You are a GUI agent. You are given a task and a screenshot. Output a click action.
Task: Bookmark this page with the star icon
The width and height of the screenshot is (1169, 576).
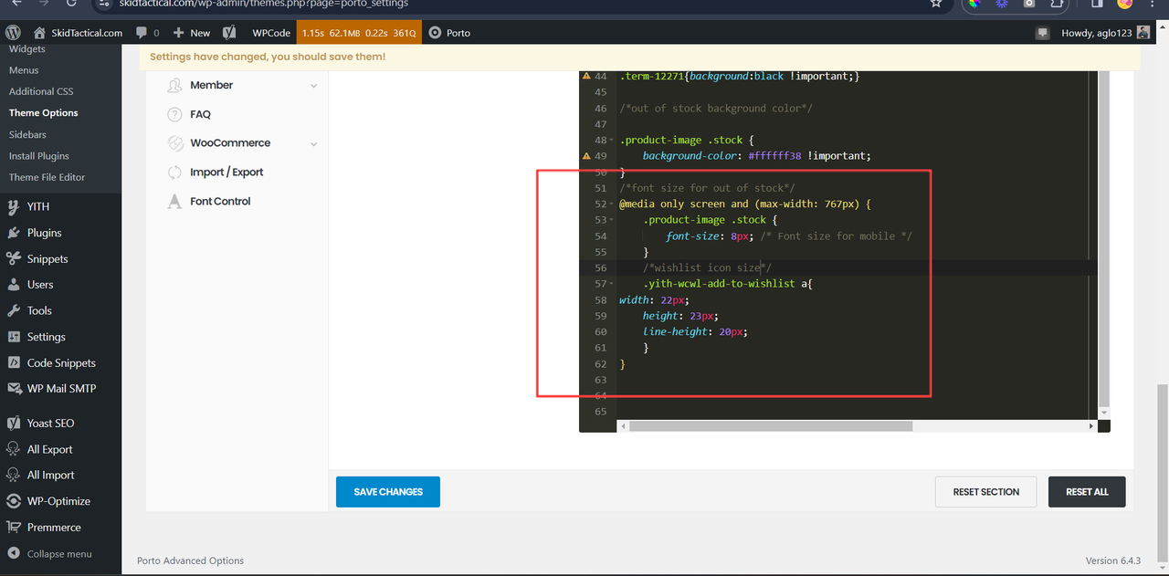pos(936,4)
